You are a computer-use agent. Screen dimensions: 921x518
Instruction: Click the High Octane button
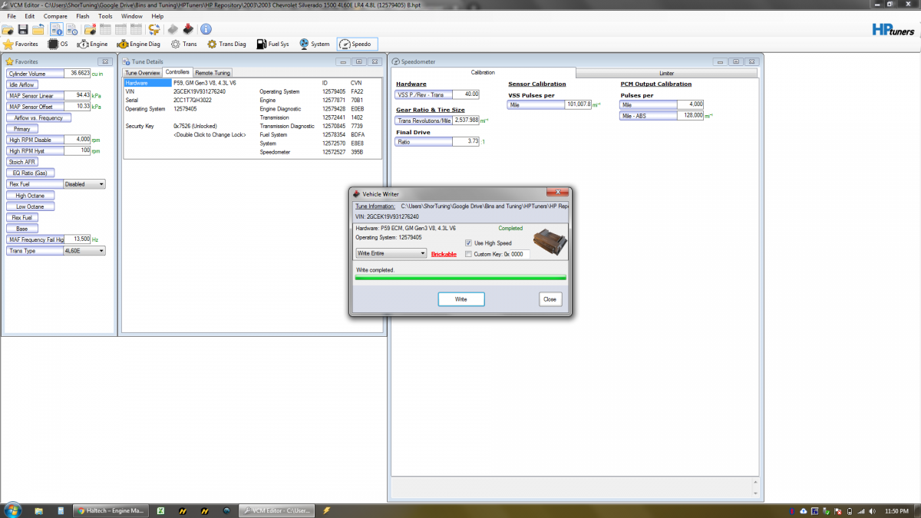coord(31,196)
